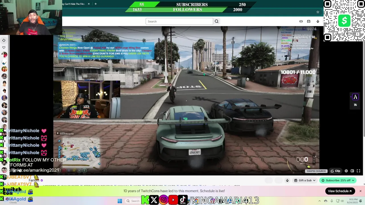
Task: Open a new browser tab
Action: point(96,4)
